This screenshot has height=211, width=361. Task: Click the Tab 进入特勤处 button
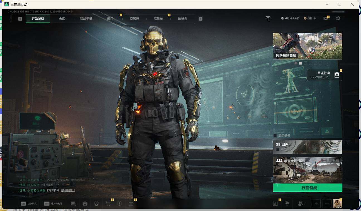(x=53, y=204)
